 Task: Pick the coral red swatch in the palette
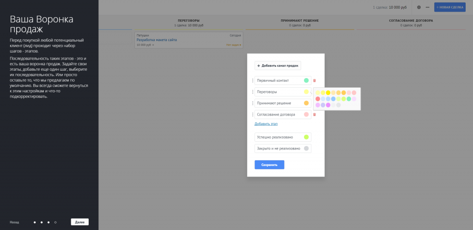click(318, 99)
